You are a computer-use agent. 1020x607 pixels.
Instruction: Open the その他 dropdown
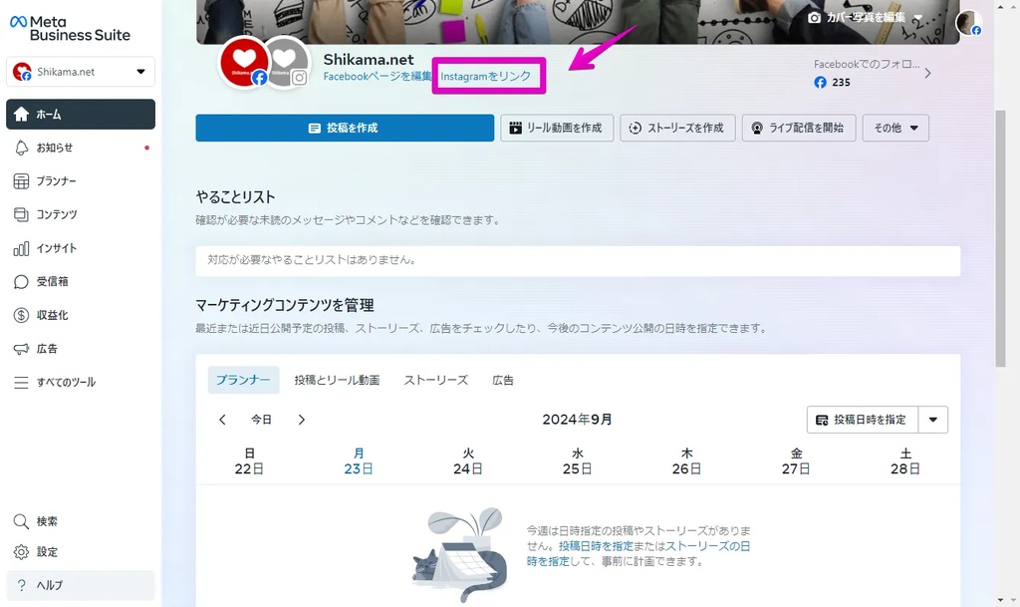point(895,129)
